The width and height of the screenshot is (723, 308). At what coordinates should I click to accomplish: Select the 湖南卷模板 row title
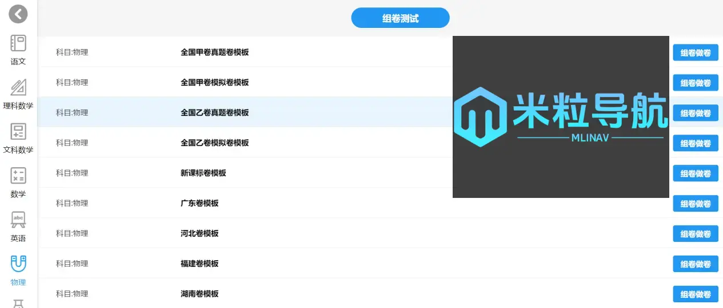pyautogui.click(x=199, y=294)
